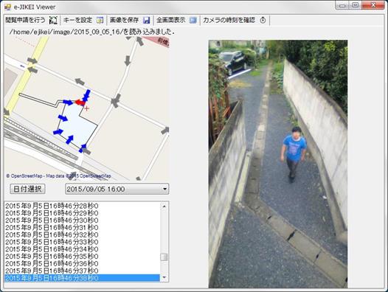The image size is (388, 292).
Task: Click the list scrollbar down arrow
Action: (164, 278)
